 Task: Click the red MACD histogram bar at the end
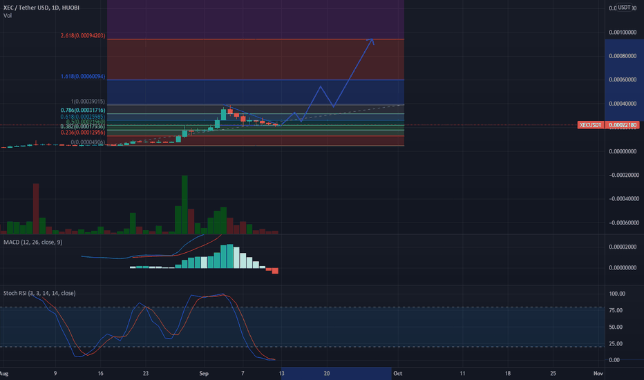coord(275,271)
